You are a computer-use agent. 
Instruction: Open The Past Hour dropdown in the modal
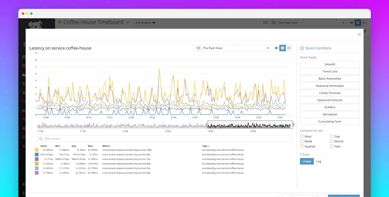click(x=232, y=48)
